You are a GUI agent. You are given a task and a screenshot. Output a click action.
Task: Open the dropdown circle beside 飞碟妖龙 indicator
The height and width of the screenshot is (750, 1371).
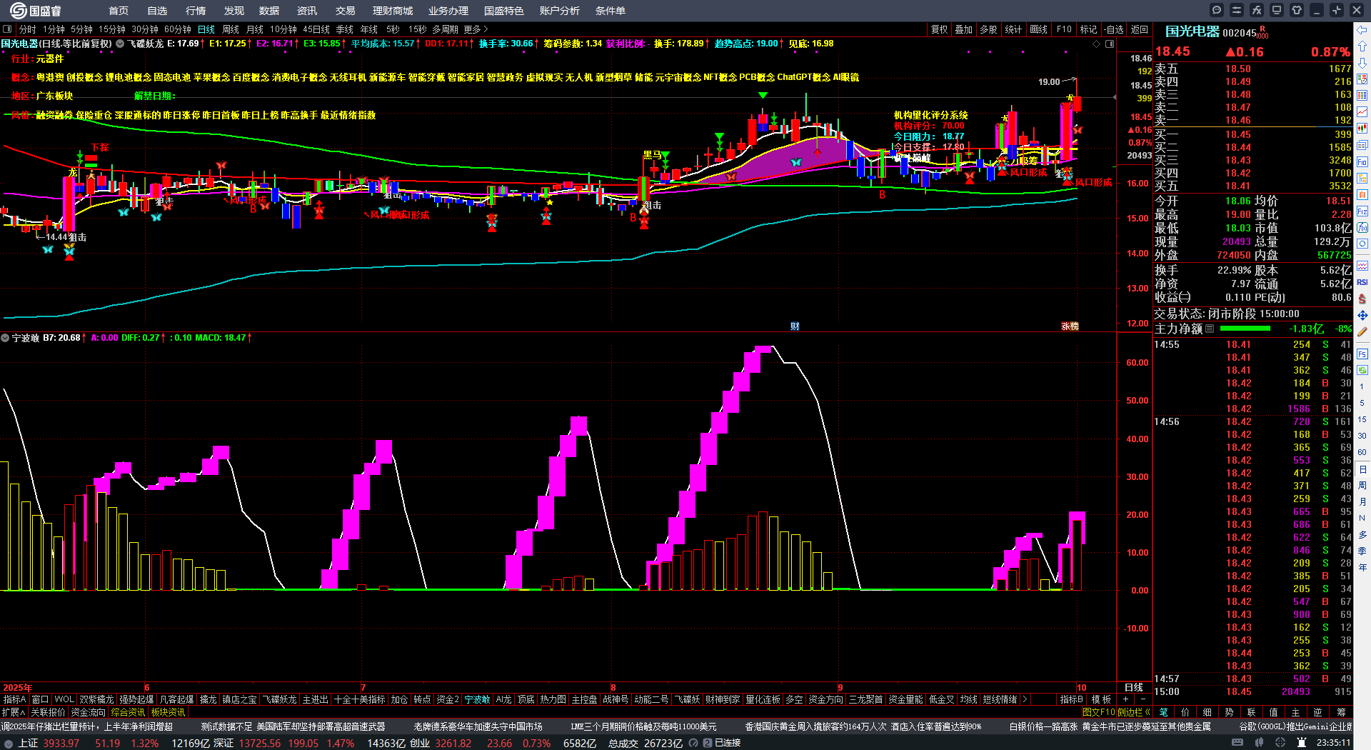coord(121,44)
